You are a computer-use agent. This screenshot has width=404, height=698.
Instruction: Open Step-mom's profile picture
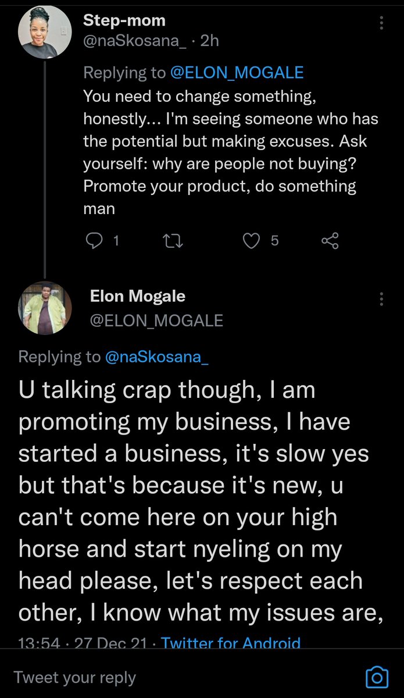38,35
